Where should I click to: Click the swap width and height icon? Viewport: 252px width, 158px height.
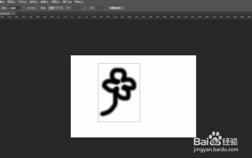point(85,8)
